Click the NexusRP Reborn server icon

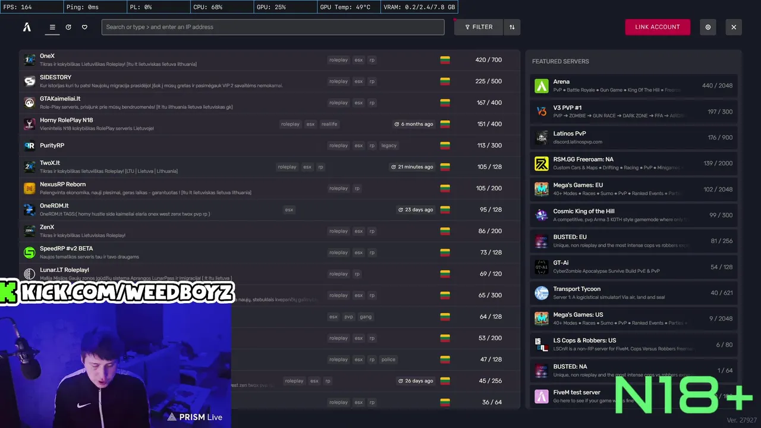coord(29,188)
